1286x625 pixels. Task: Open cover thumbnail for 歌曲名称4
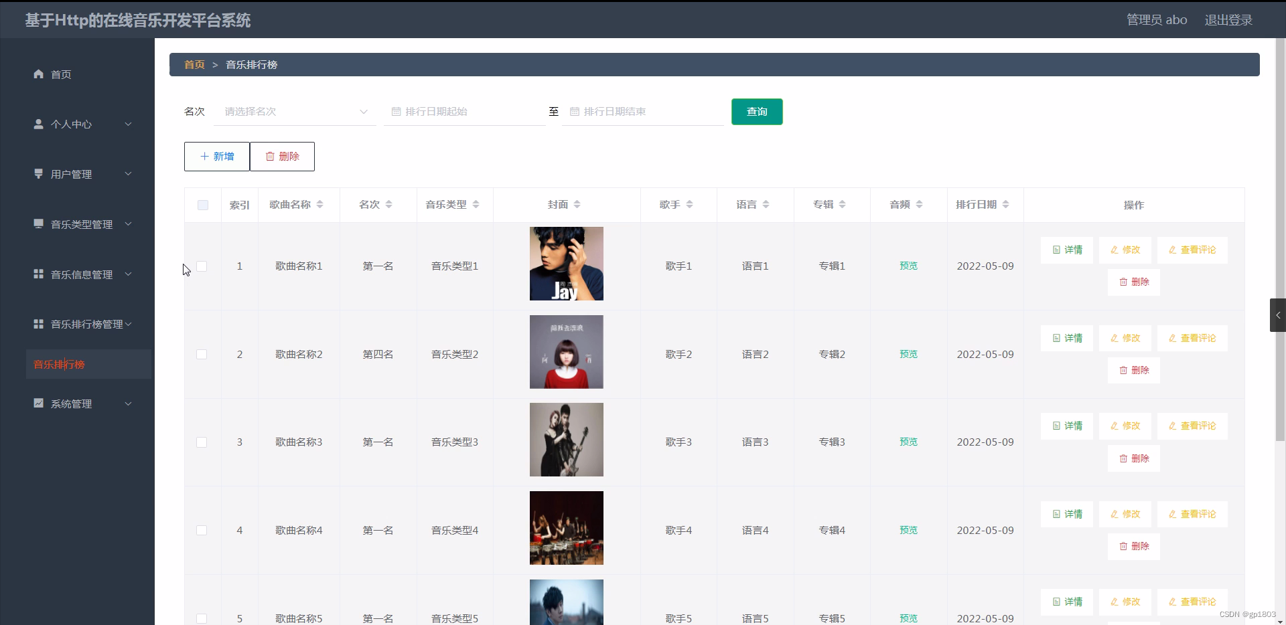pos(567,528)
